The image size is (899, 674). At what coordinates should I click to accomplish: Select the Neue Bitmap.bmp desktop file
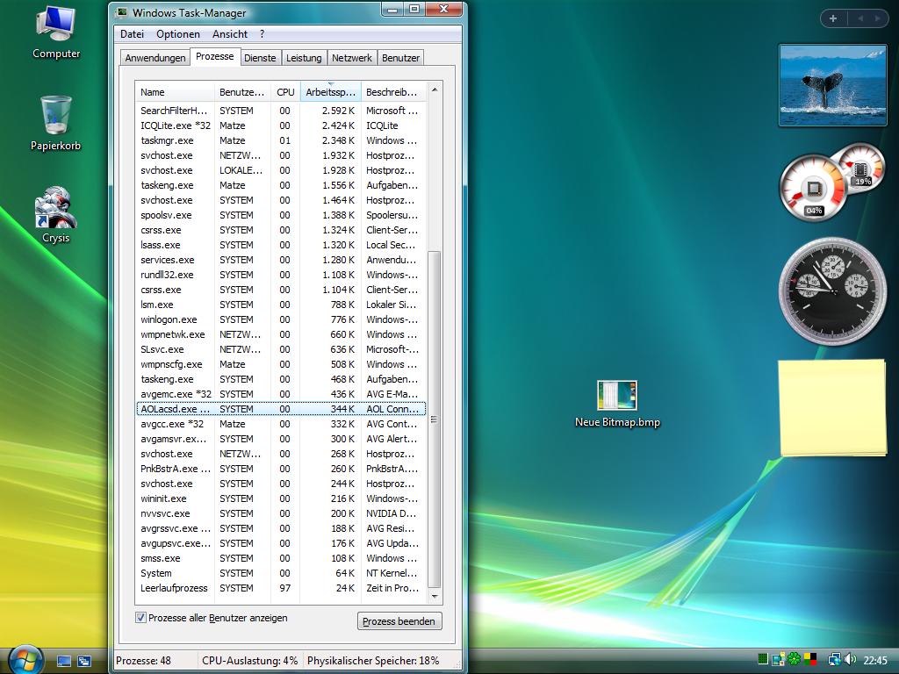pyautogui.click(x=617, y=404)
